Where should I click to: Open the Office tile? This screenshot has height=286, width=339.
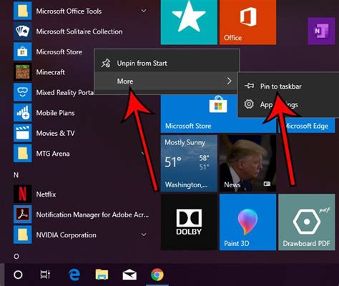coord(247,22)
